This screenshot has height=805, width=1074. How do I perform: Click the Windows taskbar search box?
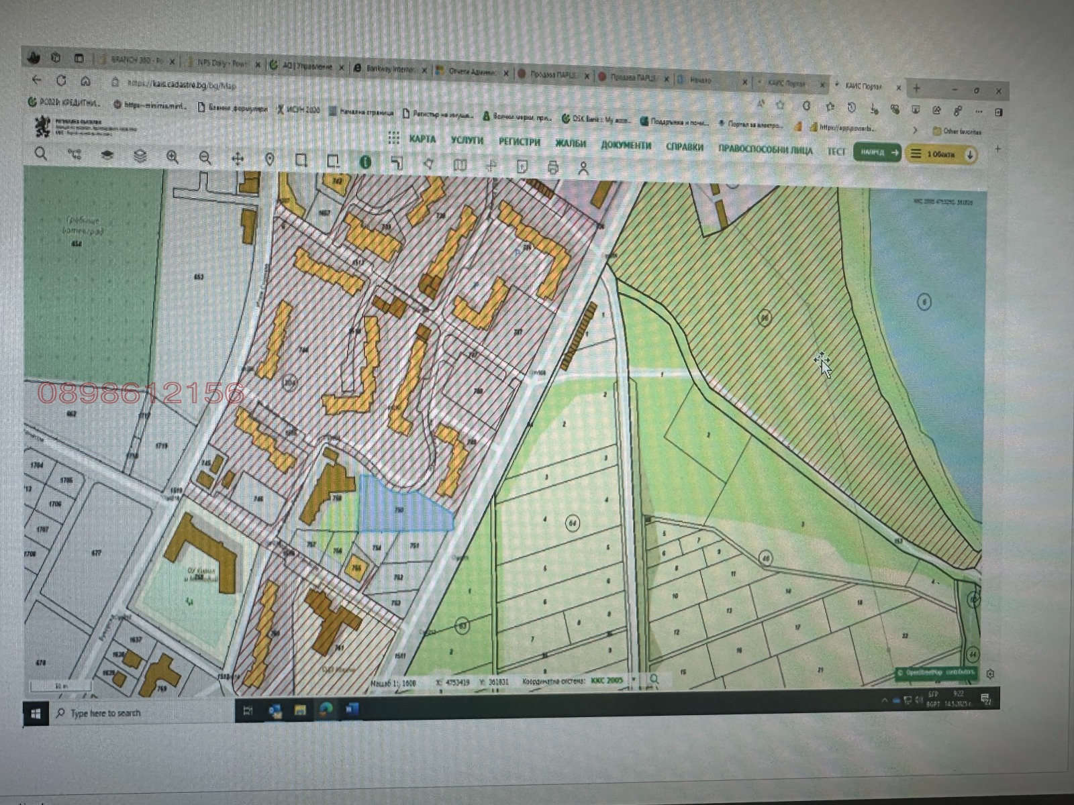pos(134,713)
